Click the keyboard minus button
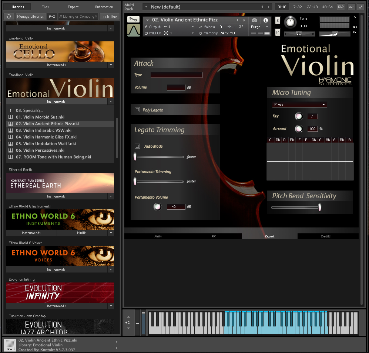 (x=137, y=323)
